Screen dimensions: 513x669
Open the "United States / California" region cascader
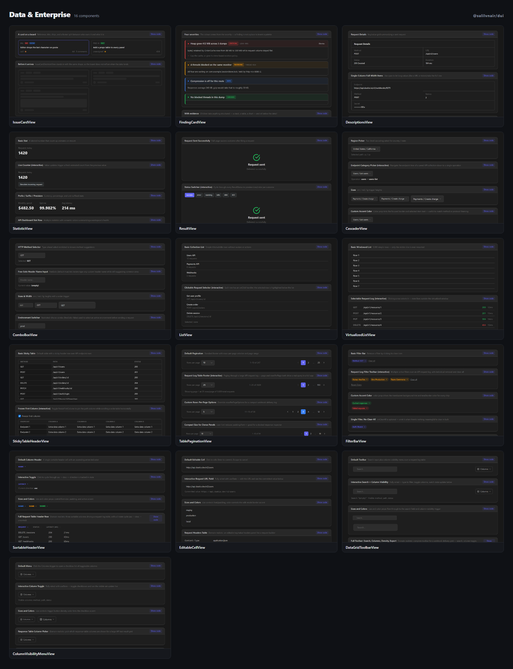(365, 149)
